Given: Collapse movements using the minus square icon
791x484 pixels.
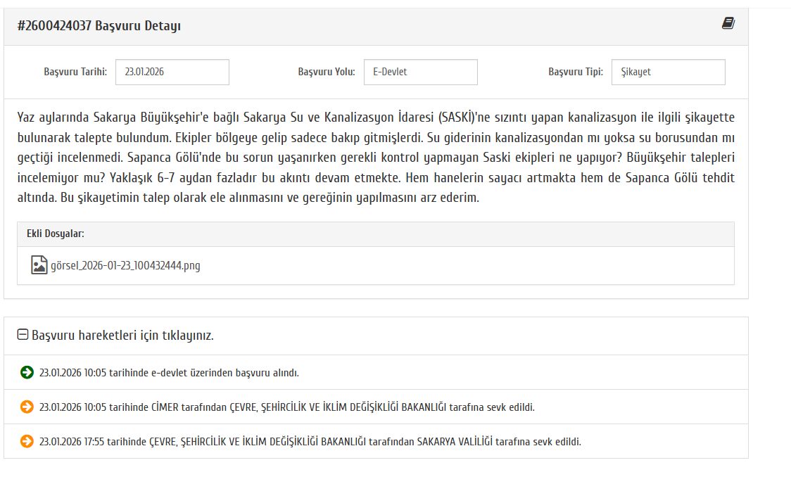Looking at the screenshot, I should pos(23,336).
